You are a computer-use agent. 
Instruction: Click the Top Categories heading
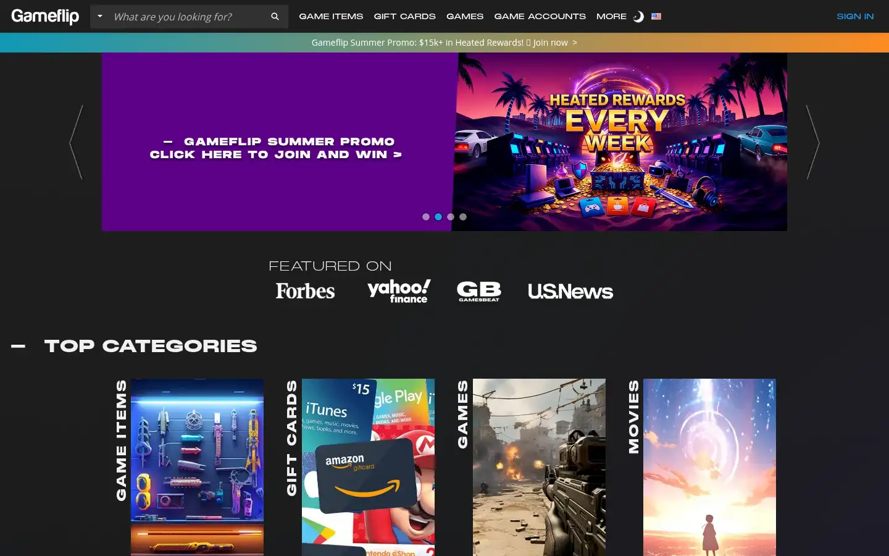pyautogui.click(x=150, y=346)
